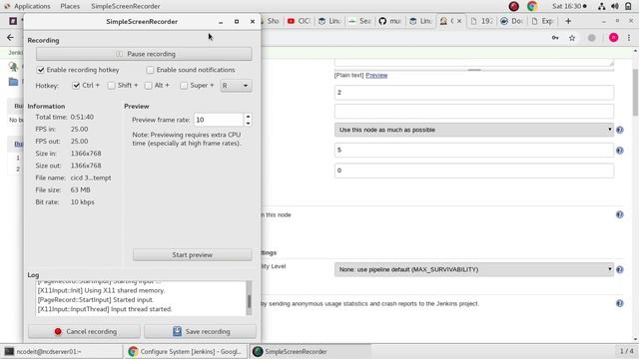Toggle the Super + hotkey modifier

coord(184,85)
